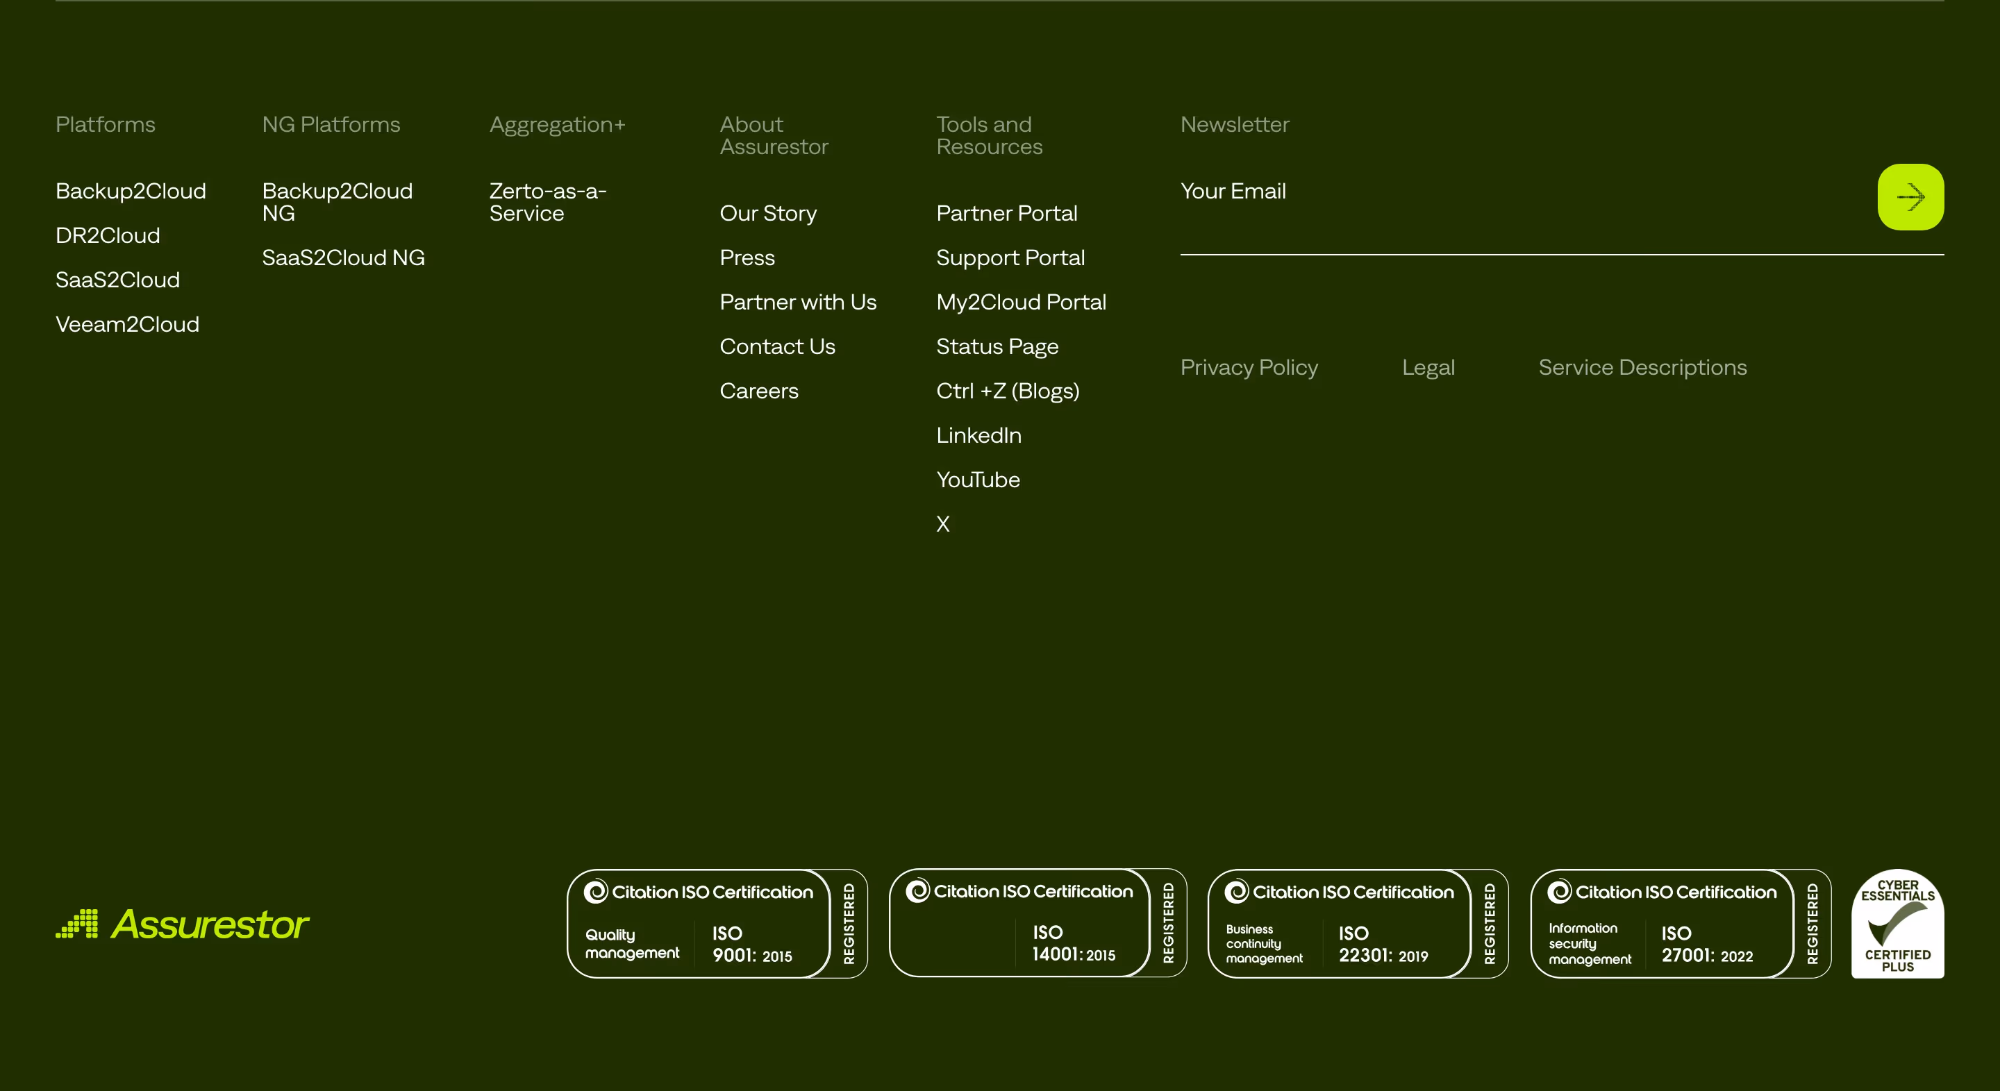Open the Careers link

point(758,391)
